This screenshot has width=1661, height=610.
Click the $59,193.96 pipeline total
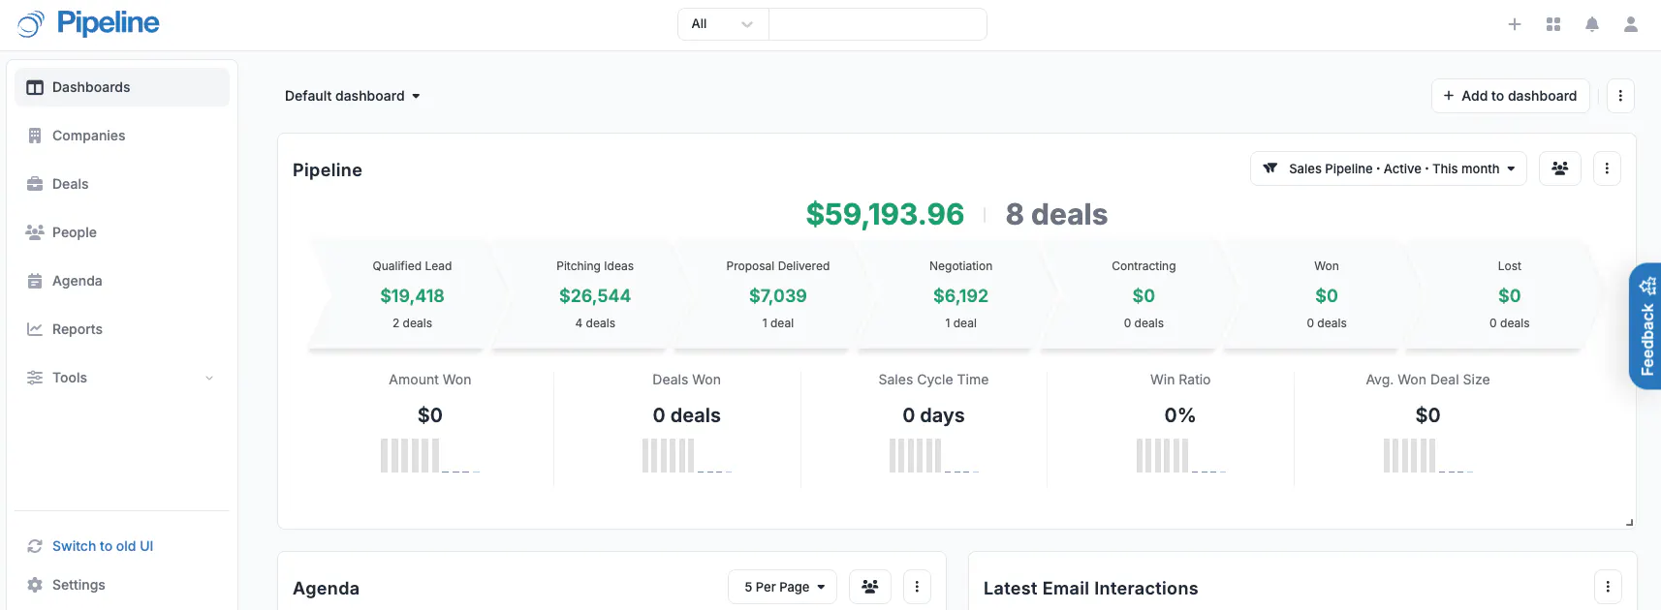pos(885,214)
